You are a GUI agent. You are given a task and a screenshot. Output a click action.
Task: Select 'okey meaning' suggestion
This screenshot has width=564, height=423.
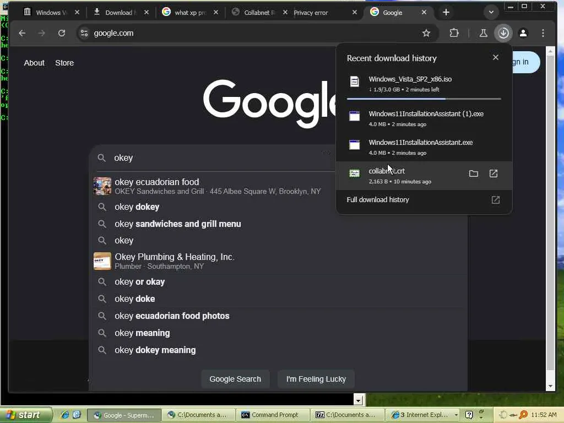click(279, 333)
